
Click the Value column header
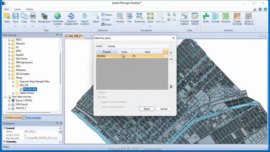147,52
